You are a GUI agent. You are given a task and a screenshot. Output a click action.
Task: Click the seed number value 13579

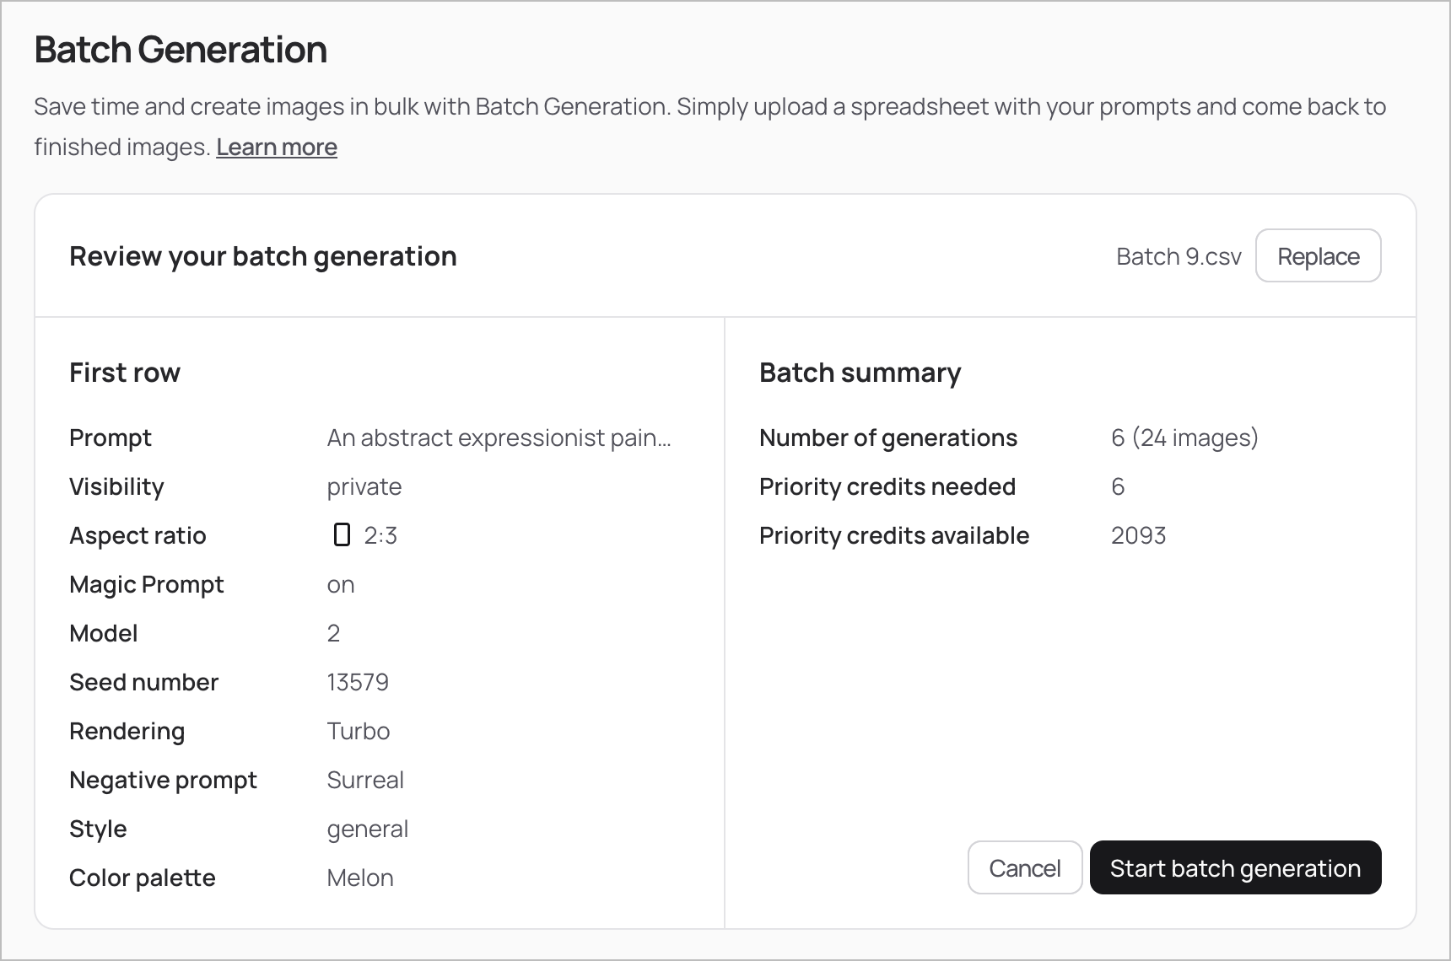coord(358,682)
